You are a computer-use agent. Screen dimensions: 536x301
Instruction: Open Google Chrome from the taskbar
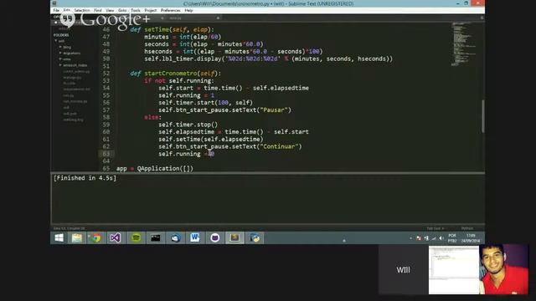[x=96, y=237]
